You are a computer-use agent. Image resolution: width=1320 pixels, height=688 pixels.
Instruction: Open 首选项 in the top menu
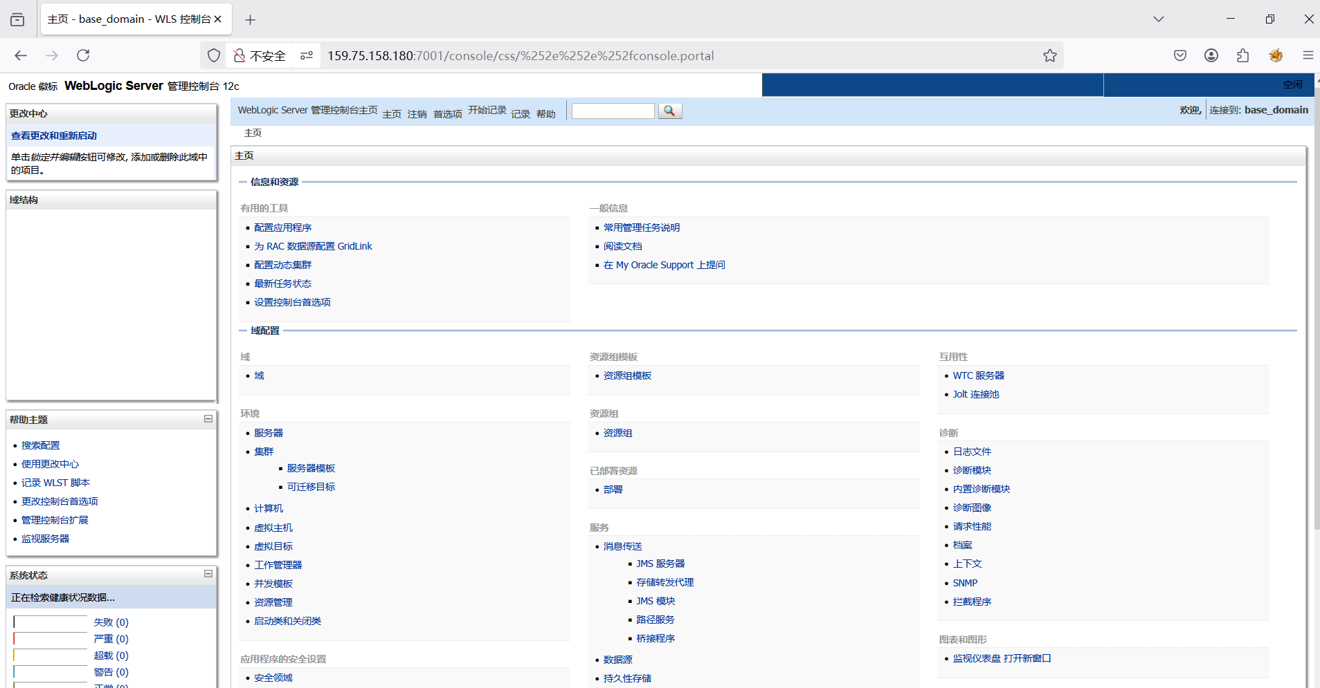click(448, 114)
